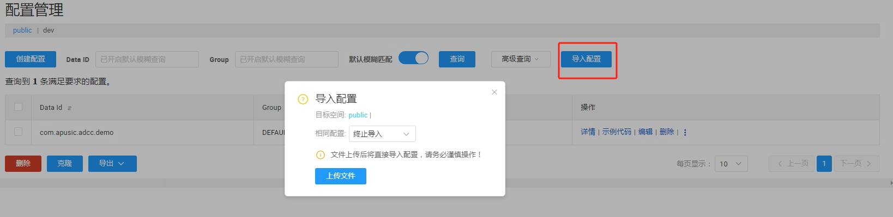This screenshot has height=217, width=893.
Task: Open the 相同配置 终止导入 dropdown
Action: [382, 134]
